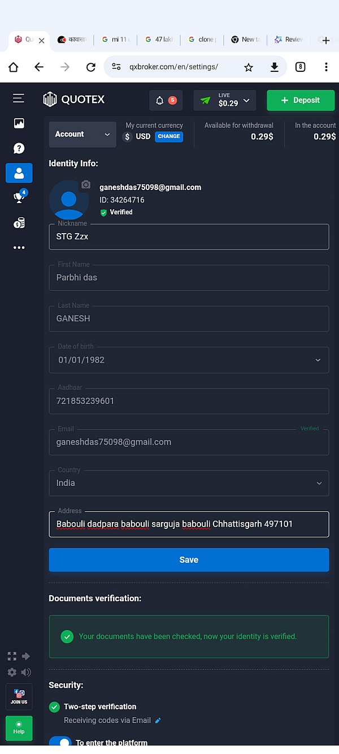Open the Date of birth dropdown
The image size is (339, 754).
(189, 360)
